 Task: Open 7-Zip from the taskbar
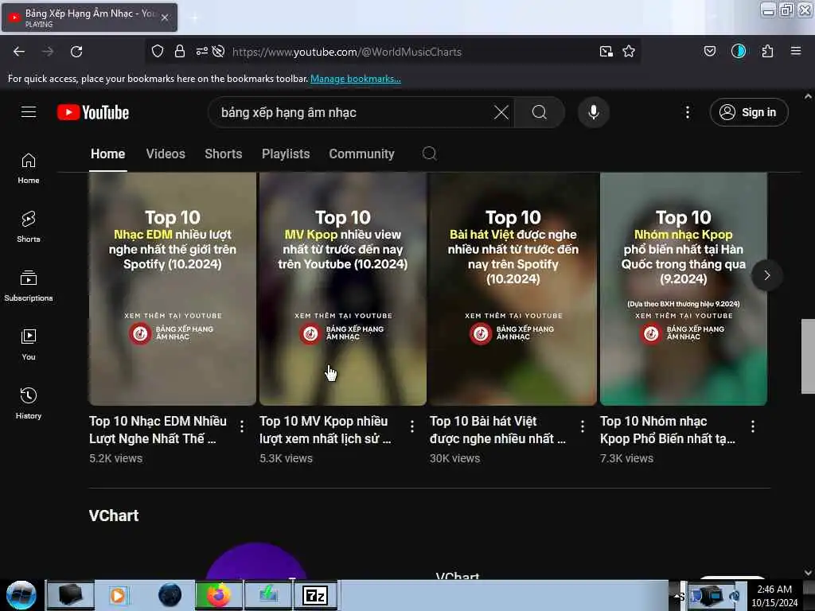point(315,595)
